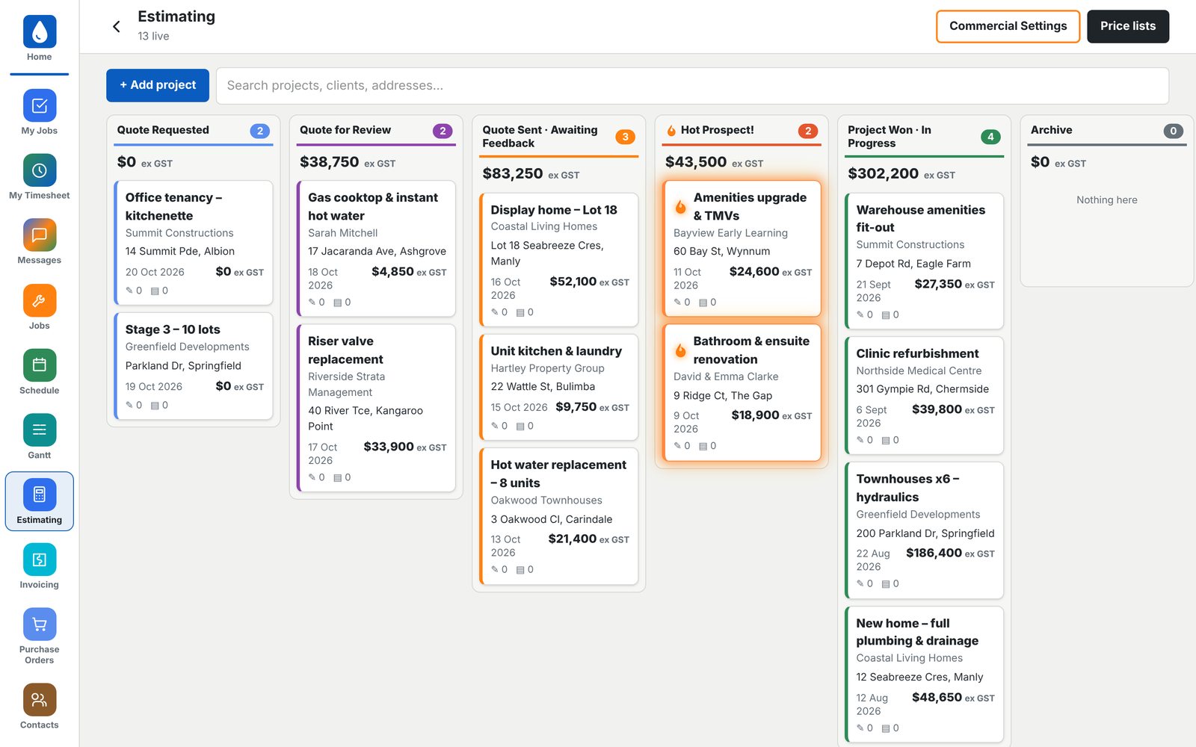Open New home – full plumbing & drainage
Viewport: 1196px width, 747px height.
point(924,675)
